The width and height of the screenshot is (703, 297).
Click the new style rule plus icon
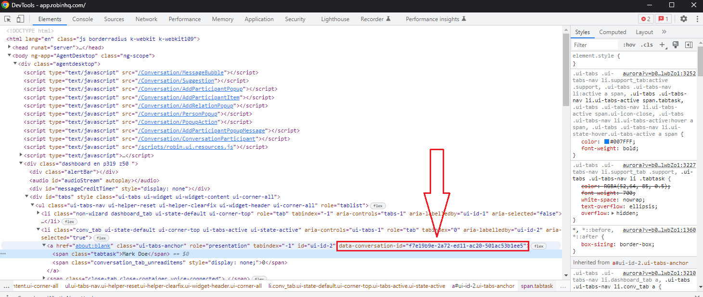662,45
